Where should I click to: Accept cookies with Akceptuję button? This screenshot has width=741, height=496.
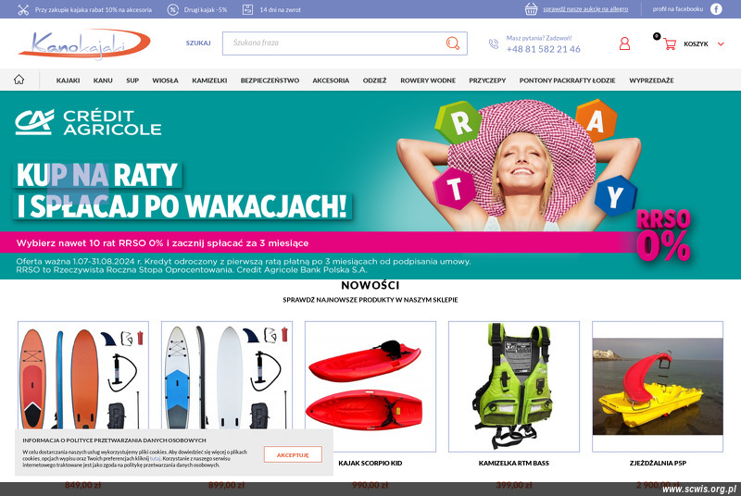click(x=293, y=454)
